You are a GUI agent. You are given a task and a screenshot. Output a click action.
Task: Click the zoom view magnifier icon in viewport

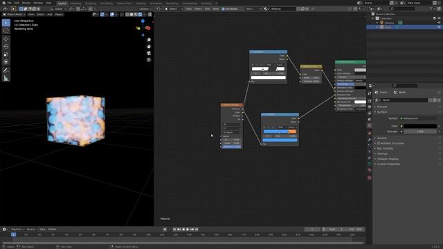click(x=149, y=40)
